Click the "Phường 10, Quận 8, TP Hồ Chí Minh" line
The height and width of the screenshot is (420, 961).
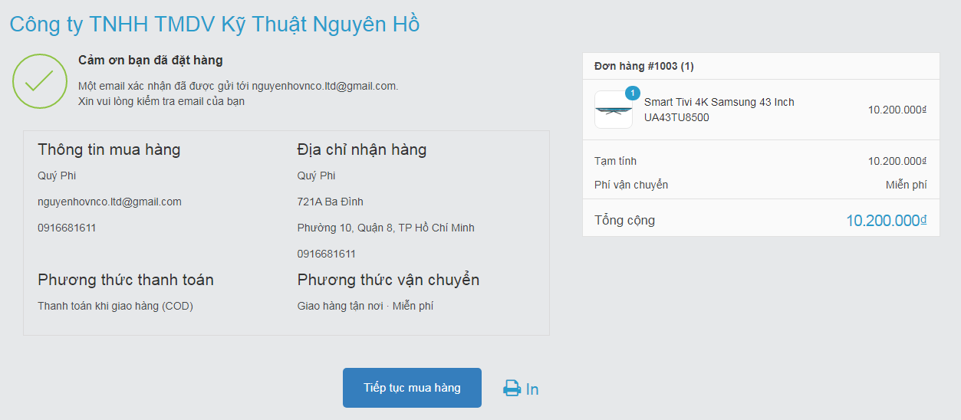pos(386,228)
